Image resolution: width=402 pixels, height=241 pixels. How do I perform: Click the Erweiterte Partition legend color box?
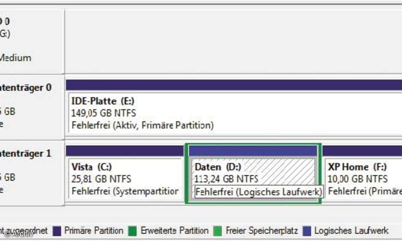132,231
